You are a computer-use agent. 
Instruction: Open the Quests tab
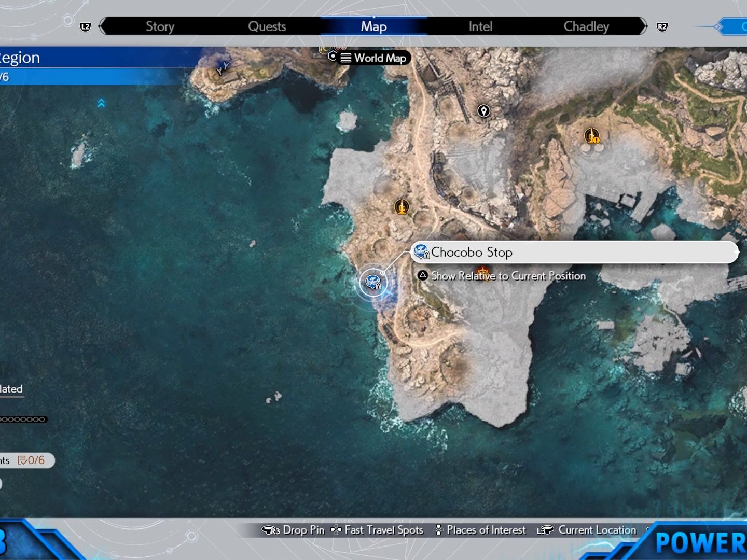point(267,26)
